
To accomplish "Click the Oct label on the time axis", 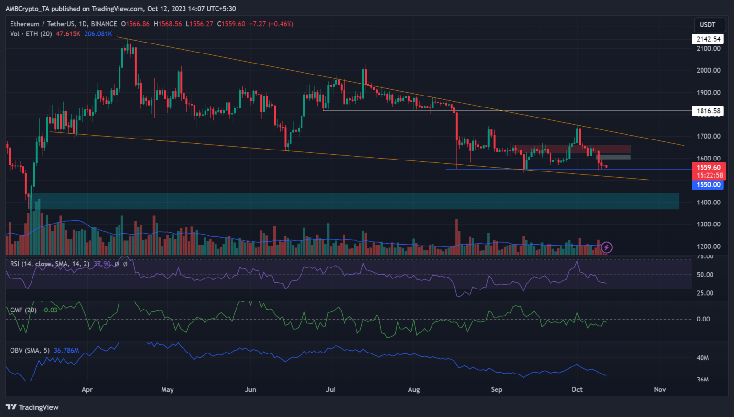I will pos(577,390).
